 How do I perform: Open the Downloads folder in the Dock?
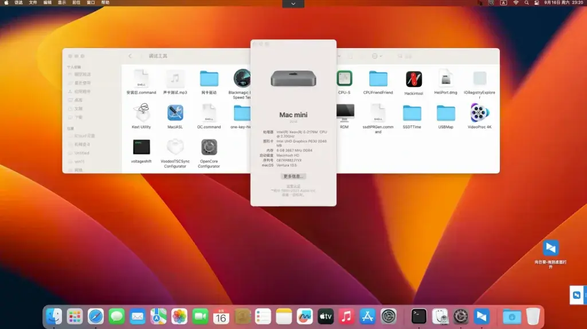point(512,316)
